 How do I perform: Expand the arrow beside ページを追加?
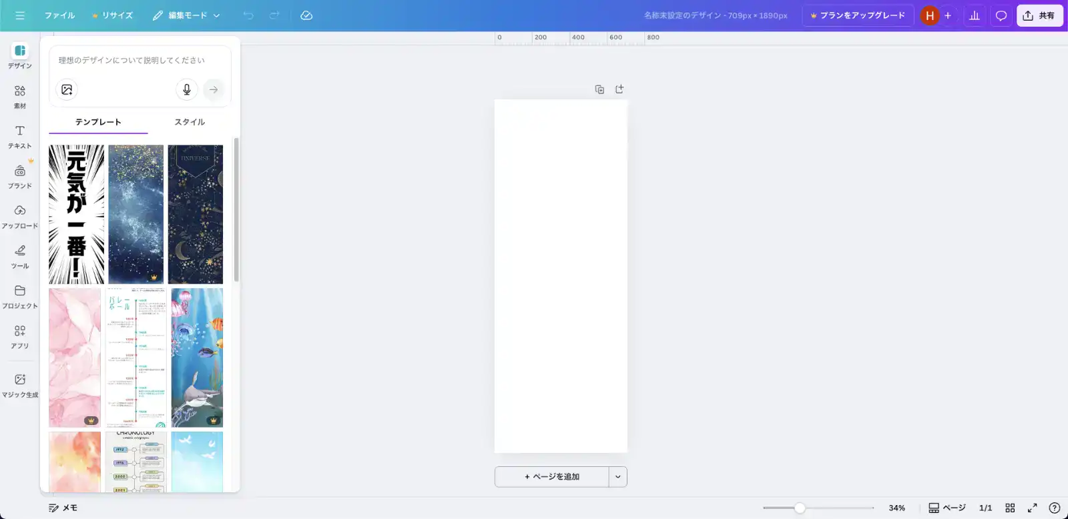pyautogui.click(x=618, y=476)
